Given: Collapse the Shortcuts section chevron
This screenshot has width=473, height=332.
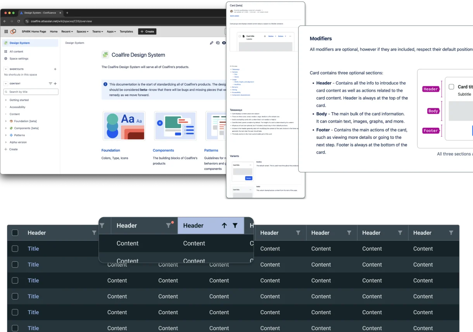Looking at the screenshot, I should pos(6,69).
